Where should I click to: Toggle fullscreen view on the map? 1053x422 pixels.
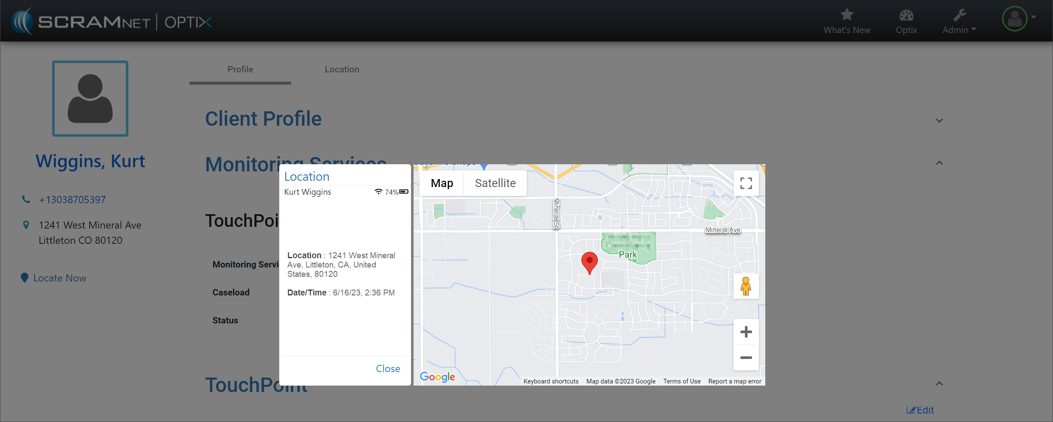(746, 183)
